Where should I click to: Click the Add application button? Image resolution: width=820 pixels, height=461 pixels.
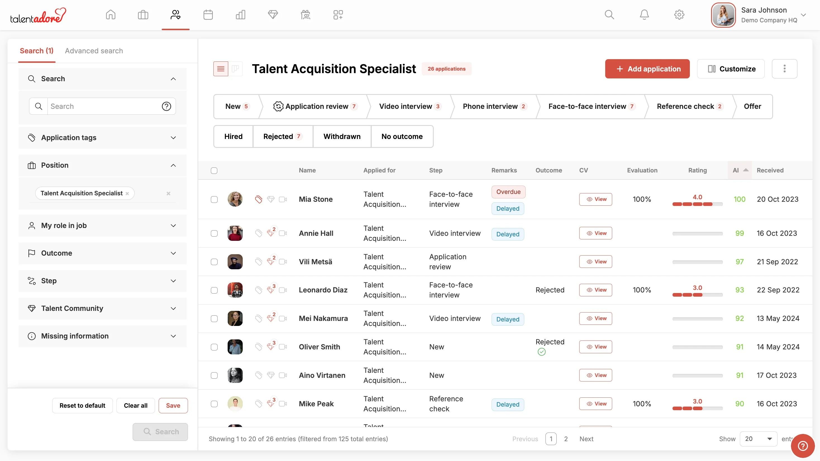point(647,69)
